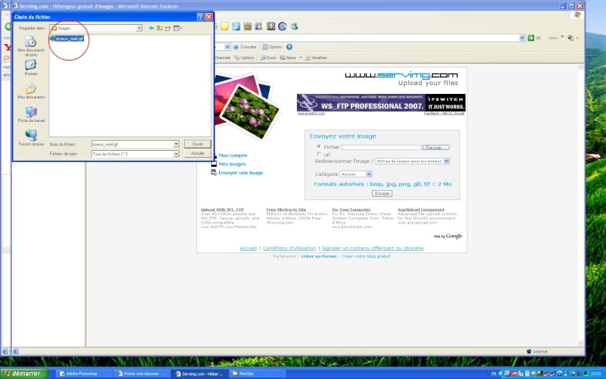Click Zoom in the toolbar
Screen dimensions: 606x379
(x=268, y=58)
